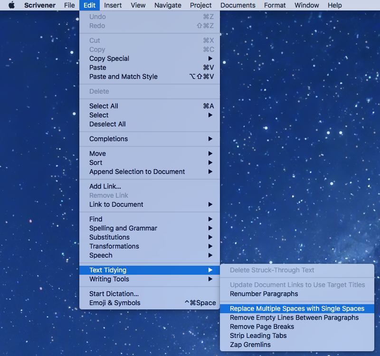Choose Strip Leading Tabs
The image size is (380, 356).
pos(297,336)
